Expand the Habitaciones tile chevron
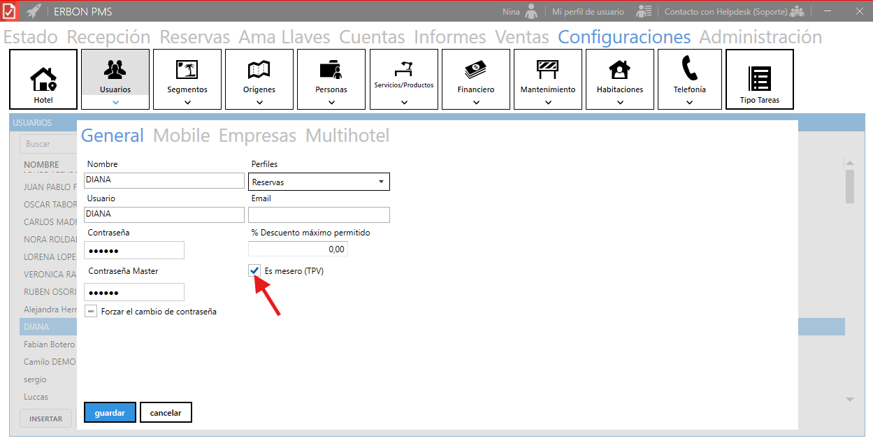The width and height of the screenshot is (873, 443). [x=619, y=102]
